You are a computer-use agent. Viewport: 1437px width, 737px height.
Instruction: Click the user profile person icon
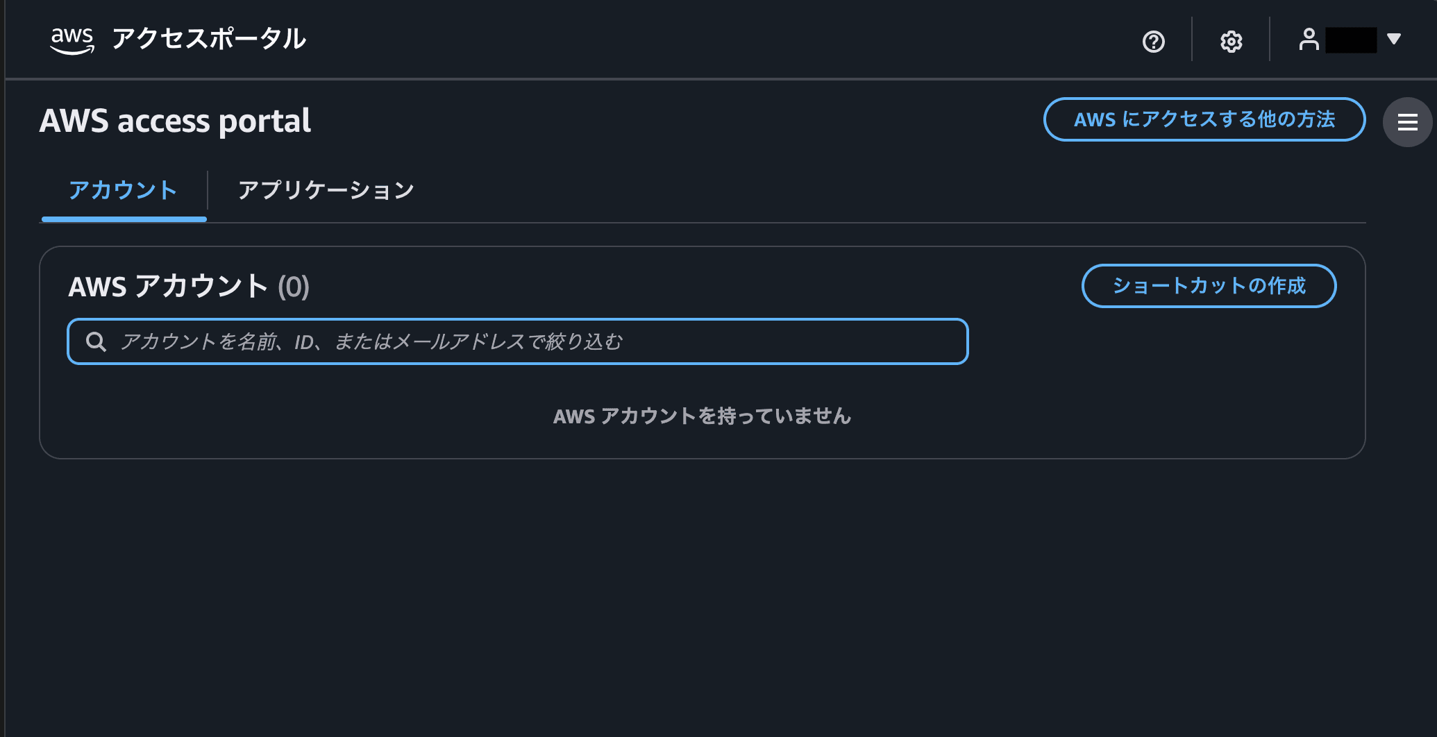click(1309, 40)
